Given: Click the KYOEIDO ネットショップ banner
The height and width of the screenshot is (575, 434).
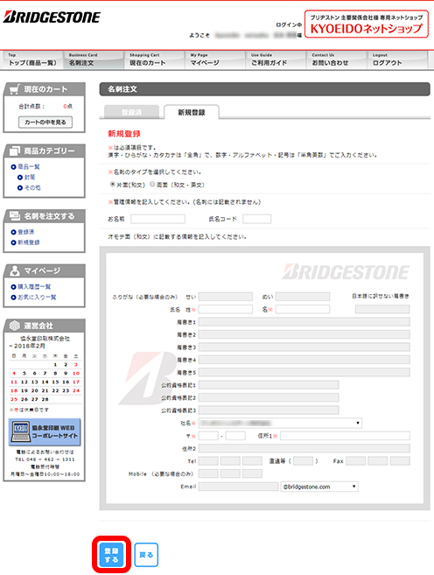Looking at the screenshot, I should pyautogui.click(x=366, y=24).
